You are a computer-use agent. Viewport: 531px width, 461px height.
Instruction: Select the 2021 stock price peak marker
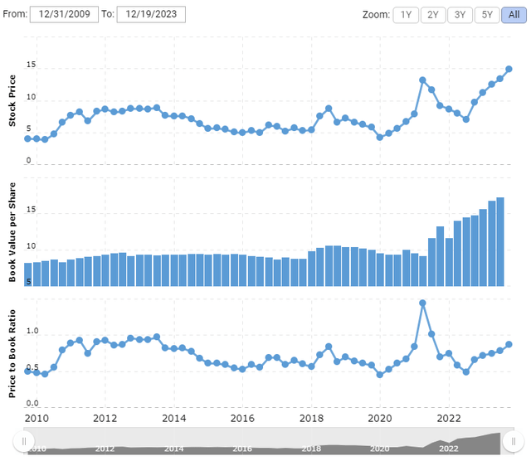click(422, 80)
